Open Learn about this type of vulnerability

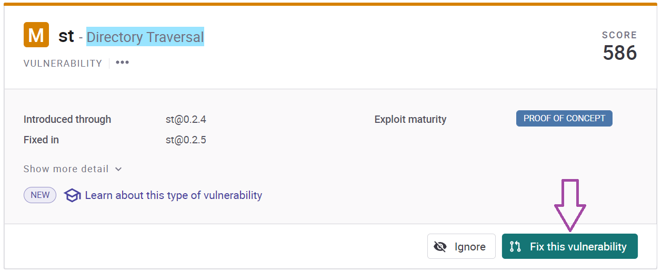[173, 195]
